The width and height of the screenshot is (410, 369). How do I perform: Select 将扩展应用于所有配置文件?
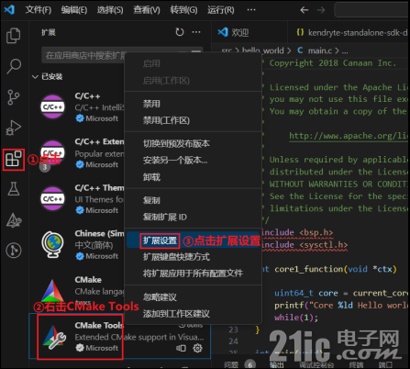tap(194, 273)
